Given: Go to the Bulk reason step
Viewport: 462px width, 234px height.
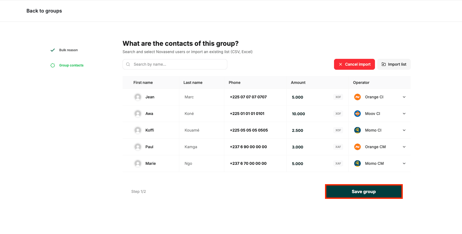Looking at the screenshot, I should click(68, 50).
